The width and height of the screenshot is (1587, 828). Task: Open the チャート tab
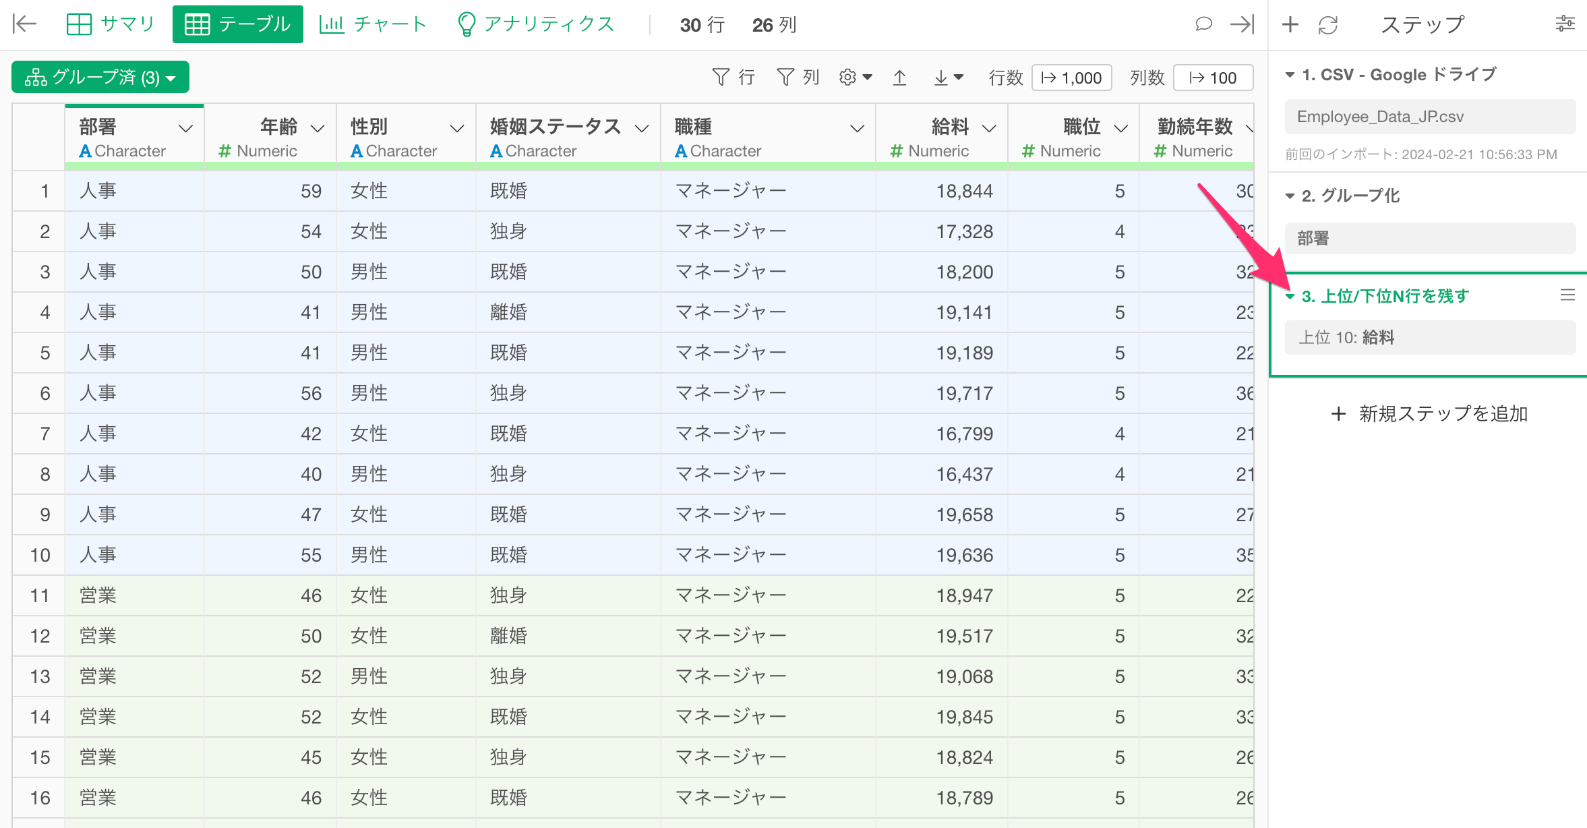click(373, 24)
